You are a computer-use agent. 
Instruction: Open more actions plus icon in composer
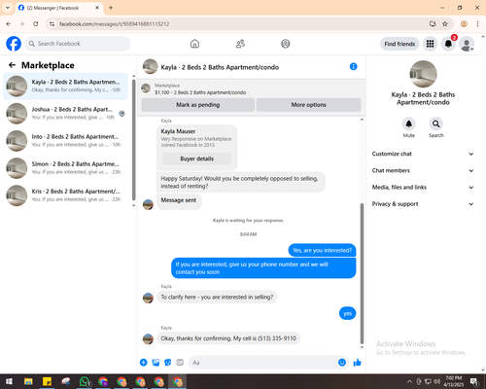tap(144, 363)
